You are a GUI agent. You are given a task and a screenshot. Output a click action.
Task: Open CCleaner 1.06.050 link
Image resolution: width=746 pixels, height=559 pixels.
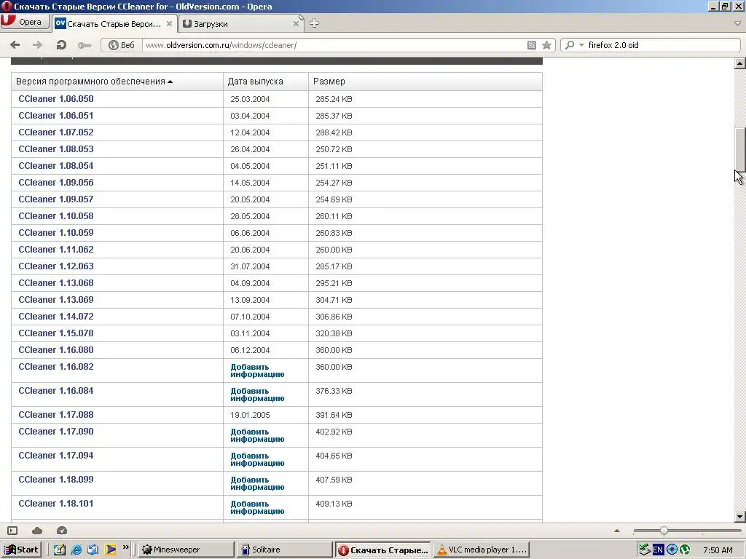tap(55, 99)
